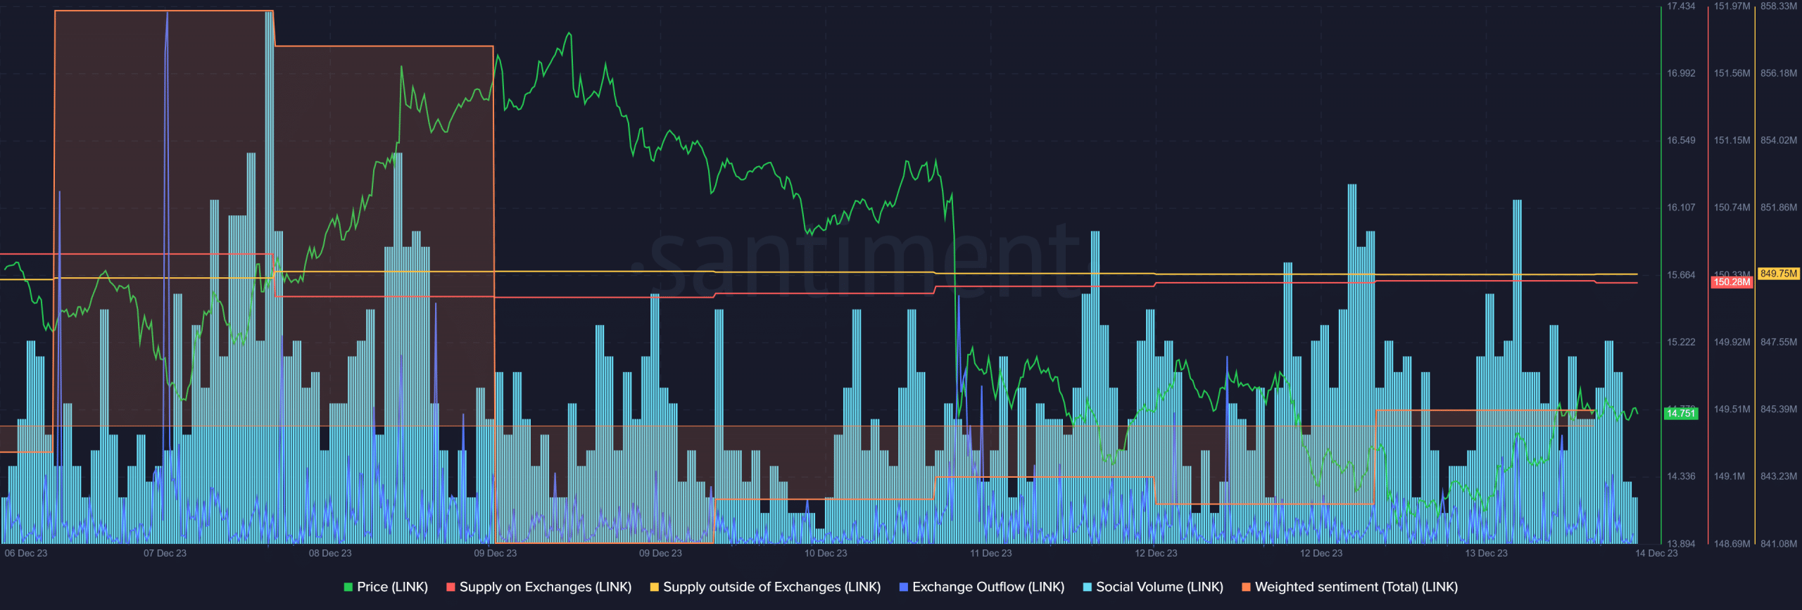The image size is (1802, 610).
Task: Click the 17.434 price axis value
Action: coord(1681,6)
